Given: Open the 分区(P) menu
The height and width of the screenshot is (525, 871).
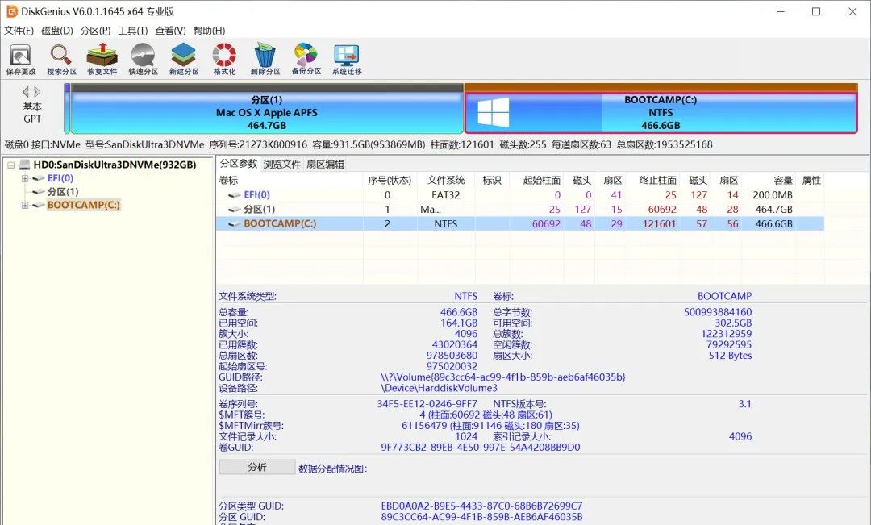Looking at the screenshot, I should click(95, 31).
